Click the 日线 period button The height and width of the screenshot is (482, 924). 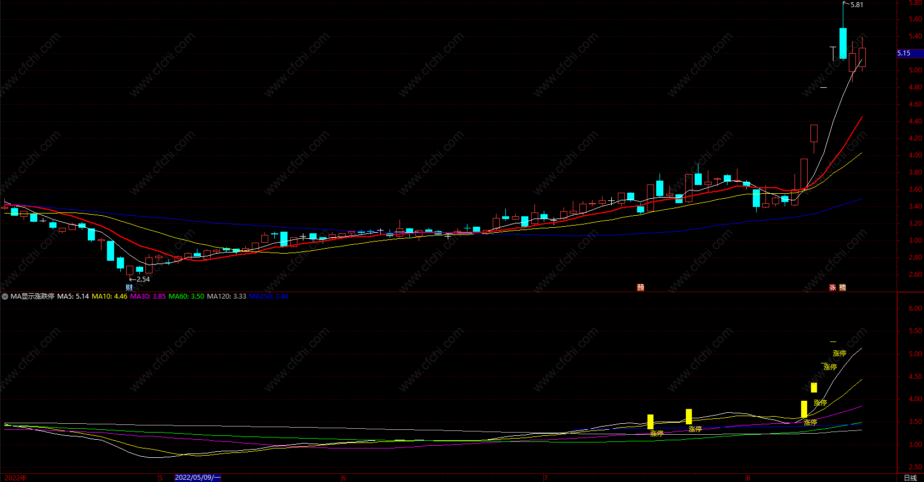click(910, 478)
